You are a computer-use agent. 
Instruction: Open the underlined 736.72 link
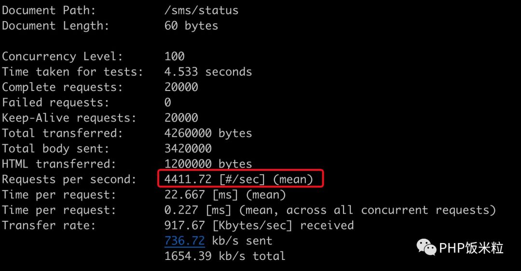[185, 241]
